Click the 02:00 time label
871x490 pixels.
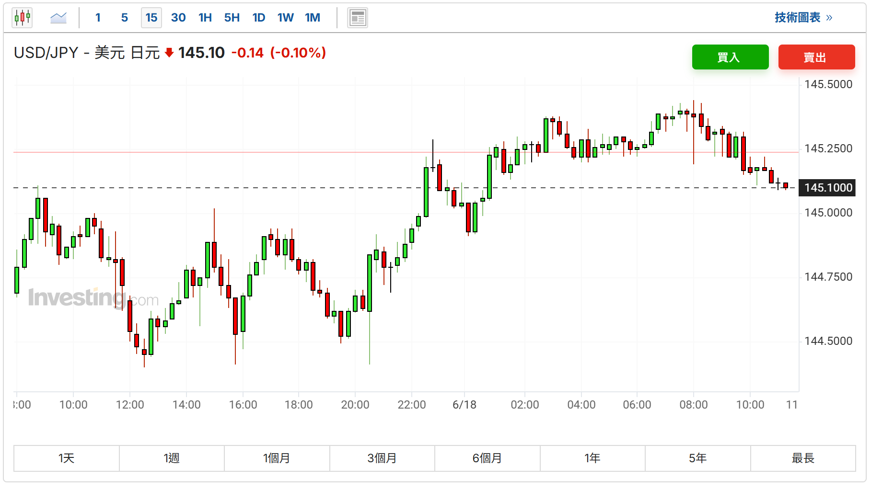525,405
